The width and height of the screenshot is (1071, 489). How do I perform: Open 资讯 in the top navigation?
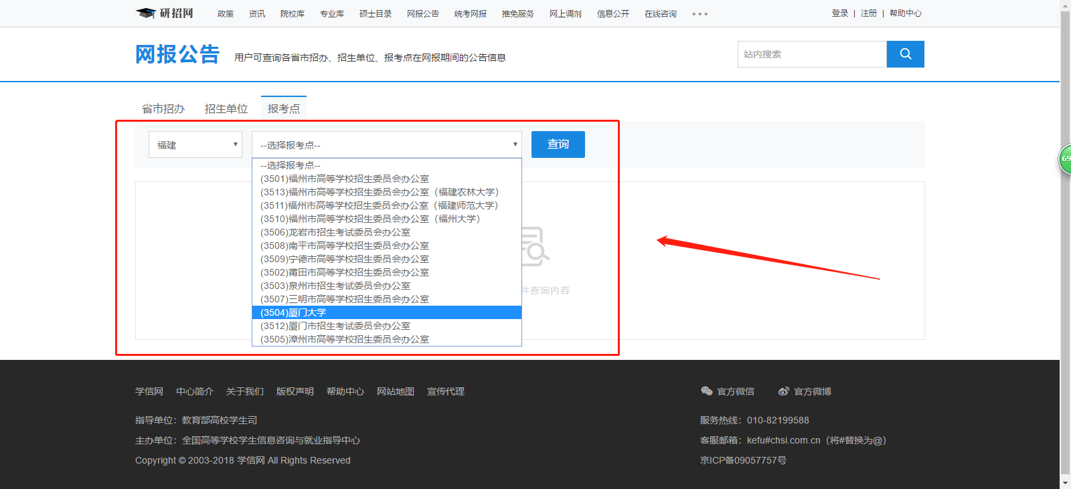257,14
